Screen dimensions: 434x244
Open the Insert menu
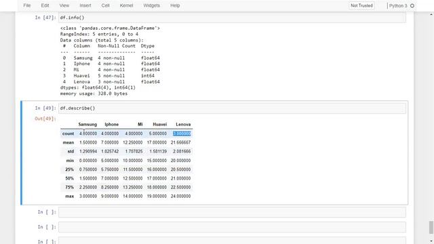pos(85,5)
